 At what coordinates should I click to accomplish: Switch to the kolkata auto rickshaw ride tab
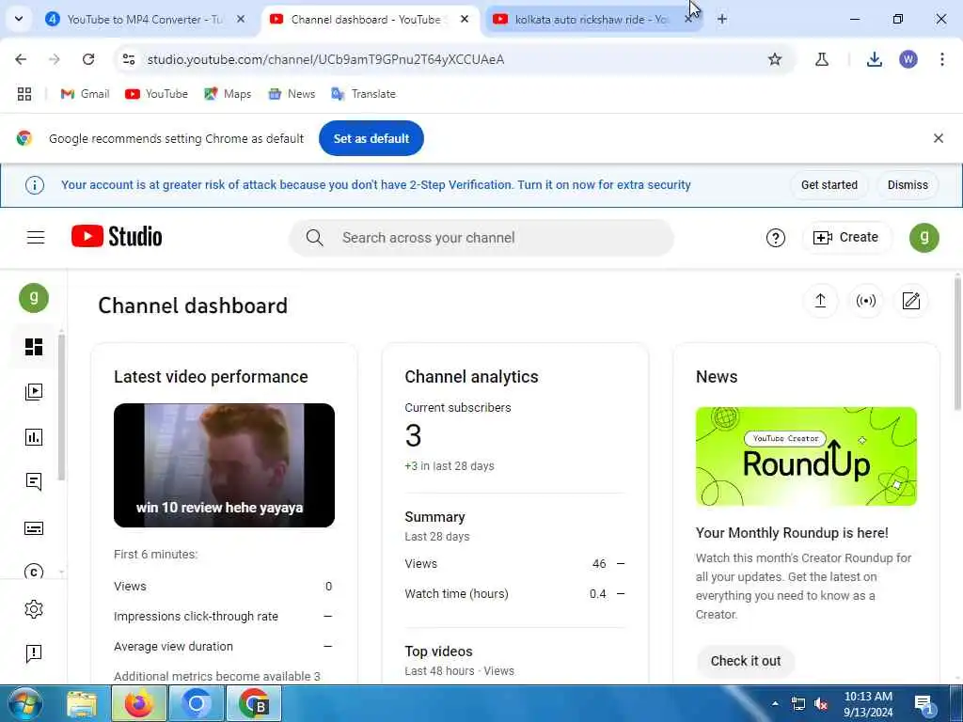pyautogui.click(x=591, y=20)
